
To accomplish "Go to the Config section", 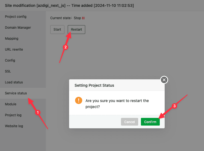I will tap(10, 60).
